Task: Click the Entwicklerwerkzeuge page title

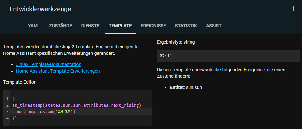Action: [x=40, y=9]
